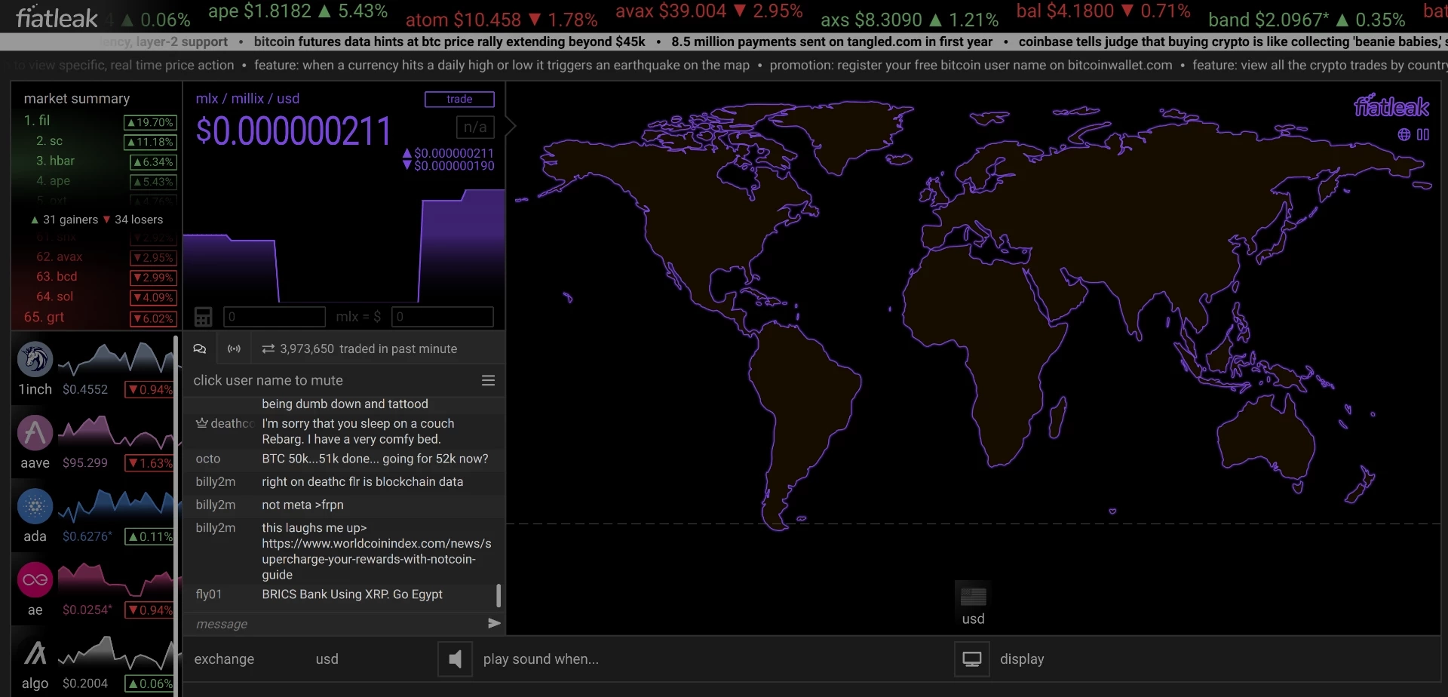The image size is (1448, 697).
Task: Switch to the live broadcast signal tab
Action: point(235,348)
